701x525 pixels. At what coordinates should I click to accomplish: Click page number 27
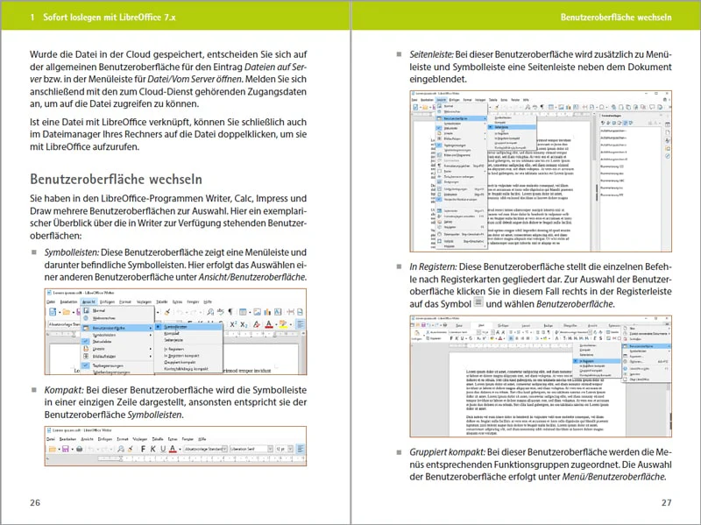click(x=666, y=502)
